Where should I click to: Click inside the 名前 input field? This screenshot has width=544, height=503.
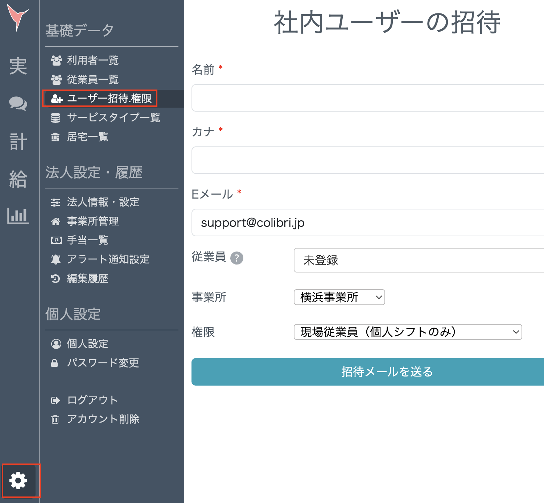coord(363,97)
